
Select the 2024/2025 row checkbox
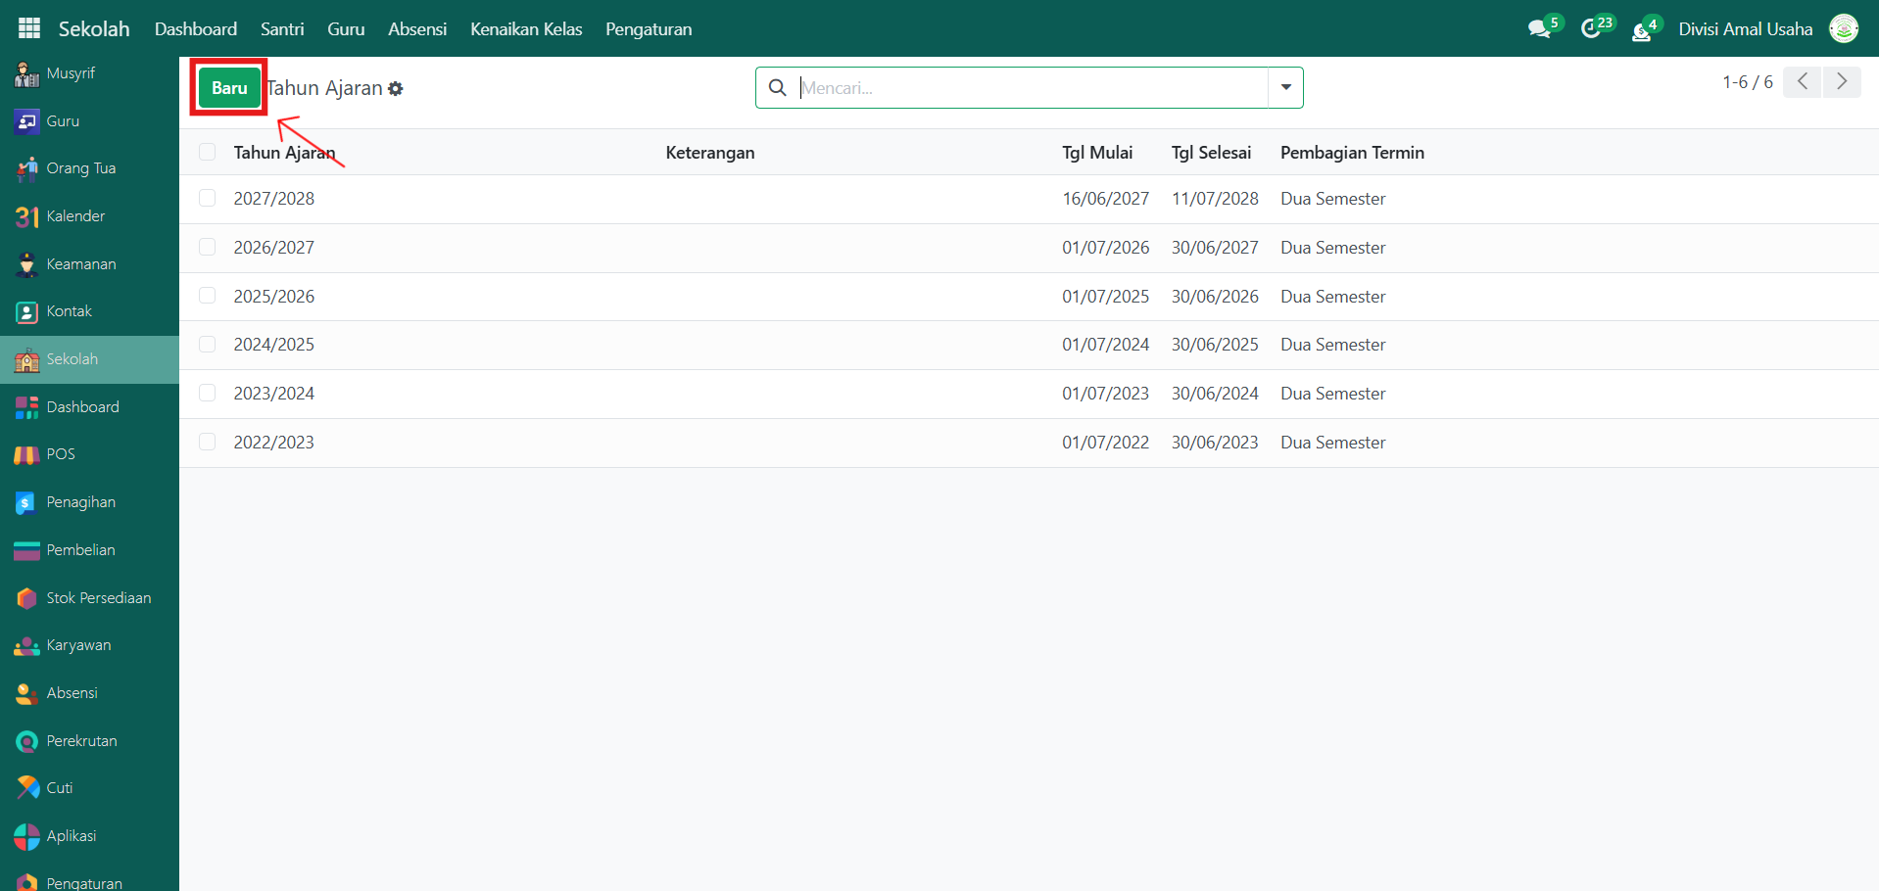pyautogui.click(x=207, y=345)
